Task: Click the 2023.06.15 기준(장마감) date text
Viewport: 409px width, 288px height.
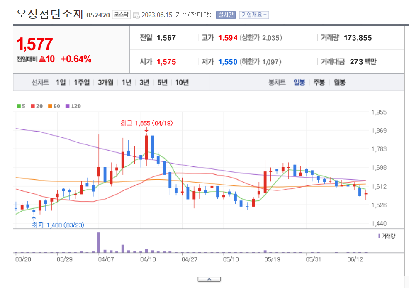Action: coord(176,15)
